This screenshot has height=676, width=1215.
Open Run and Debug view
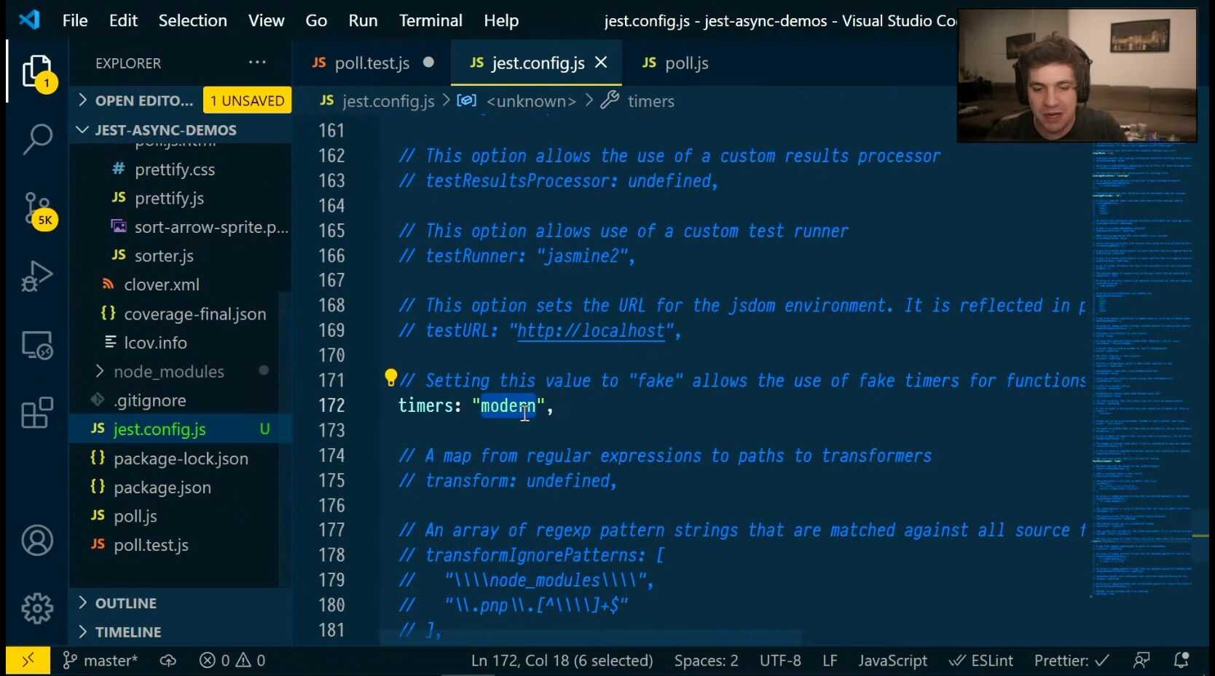(37, 277)
